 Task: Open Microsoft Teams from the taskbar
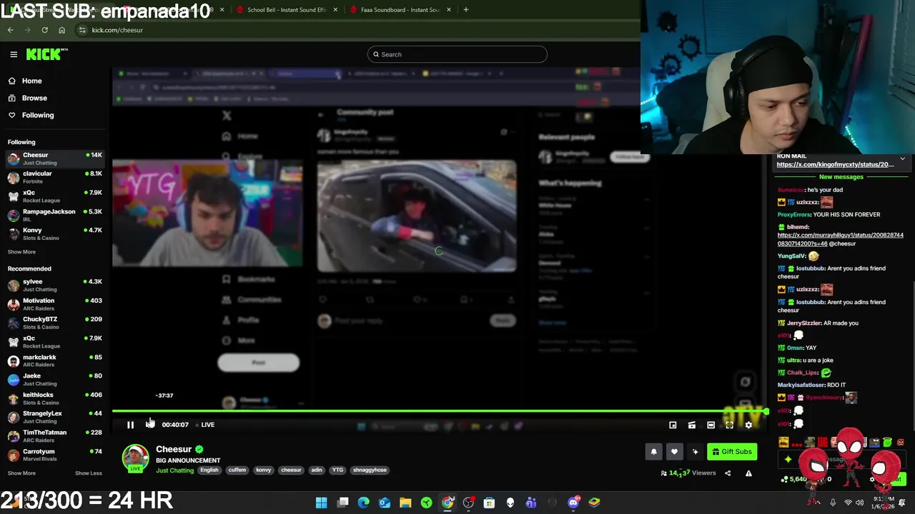pos(530,503)
